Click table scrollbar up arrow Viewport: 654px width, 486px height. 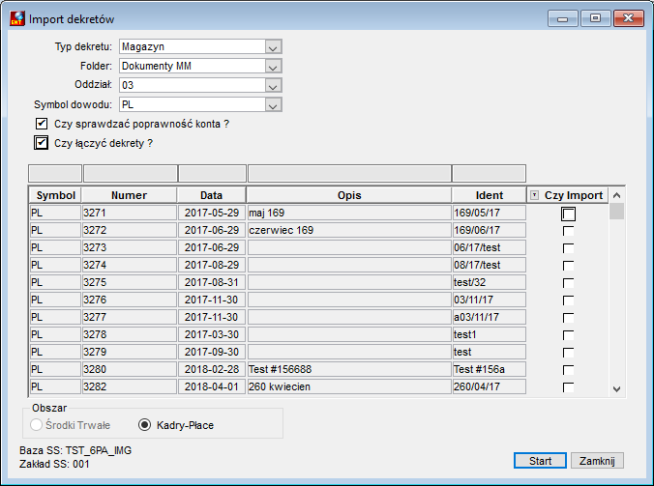point(617,195)
